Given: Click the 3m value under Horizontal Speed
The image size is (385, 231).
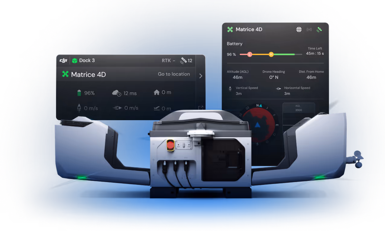Looking at the screenshot, I should click(287, 94).
